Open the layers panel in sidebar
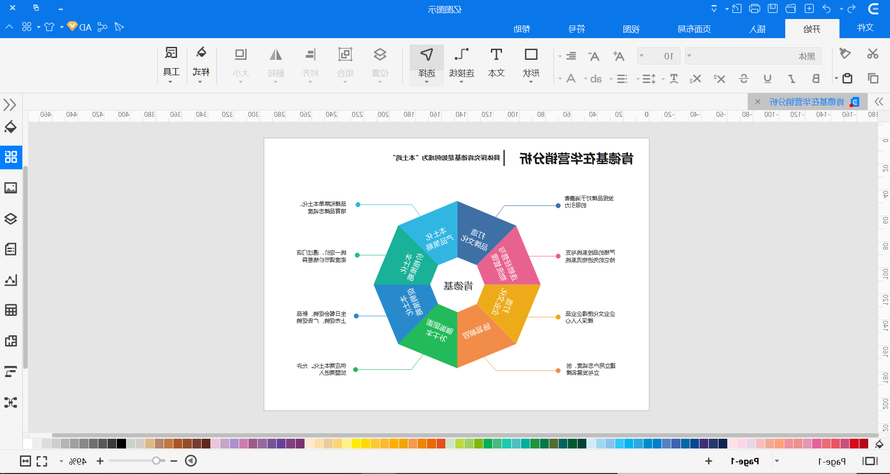Image resolution: width=890 pixels, height=474 pixels. tap(11, 218)
